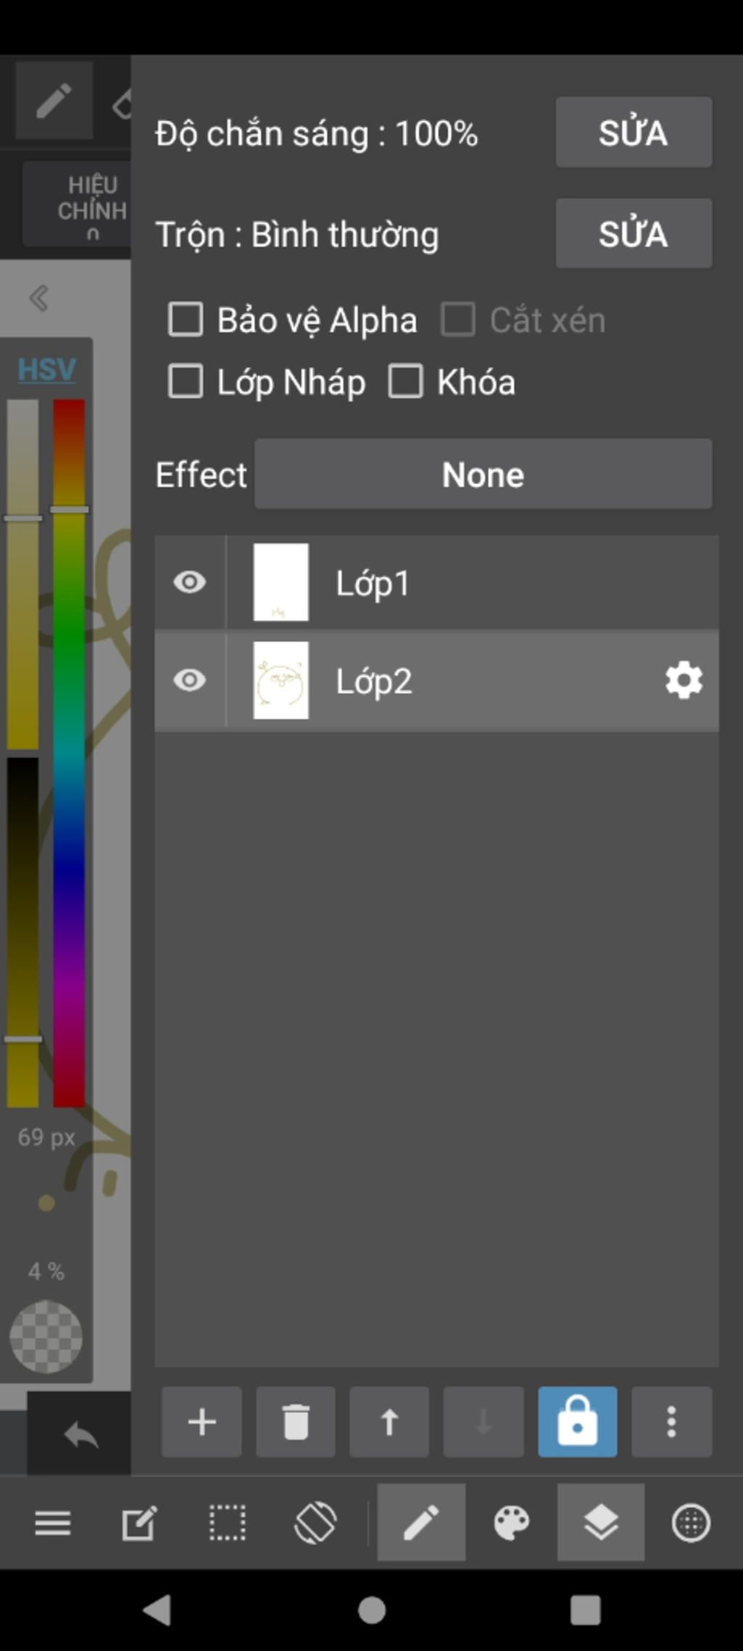Tap the undo arrow icon
This screenshot has height=1651, width=743.
(80, 1435)
